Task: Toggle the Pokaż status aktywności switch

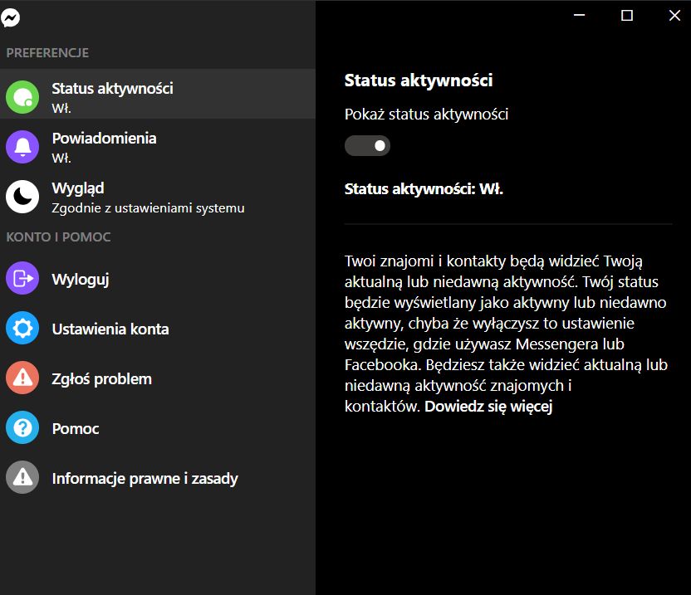Action: click(367, 146)
